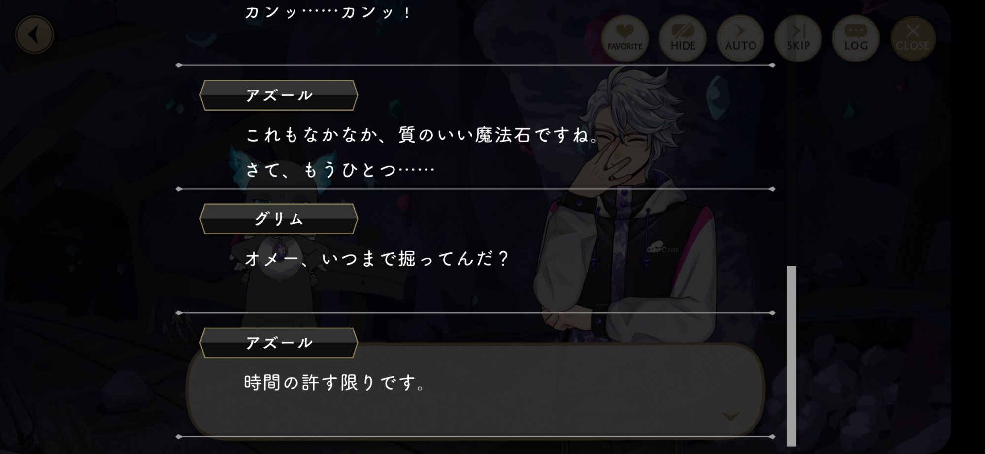Select the last アズール name tag

point(279,343)
